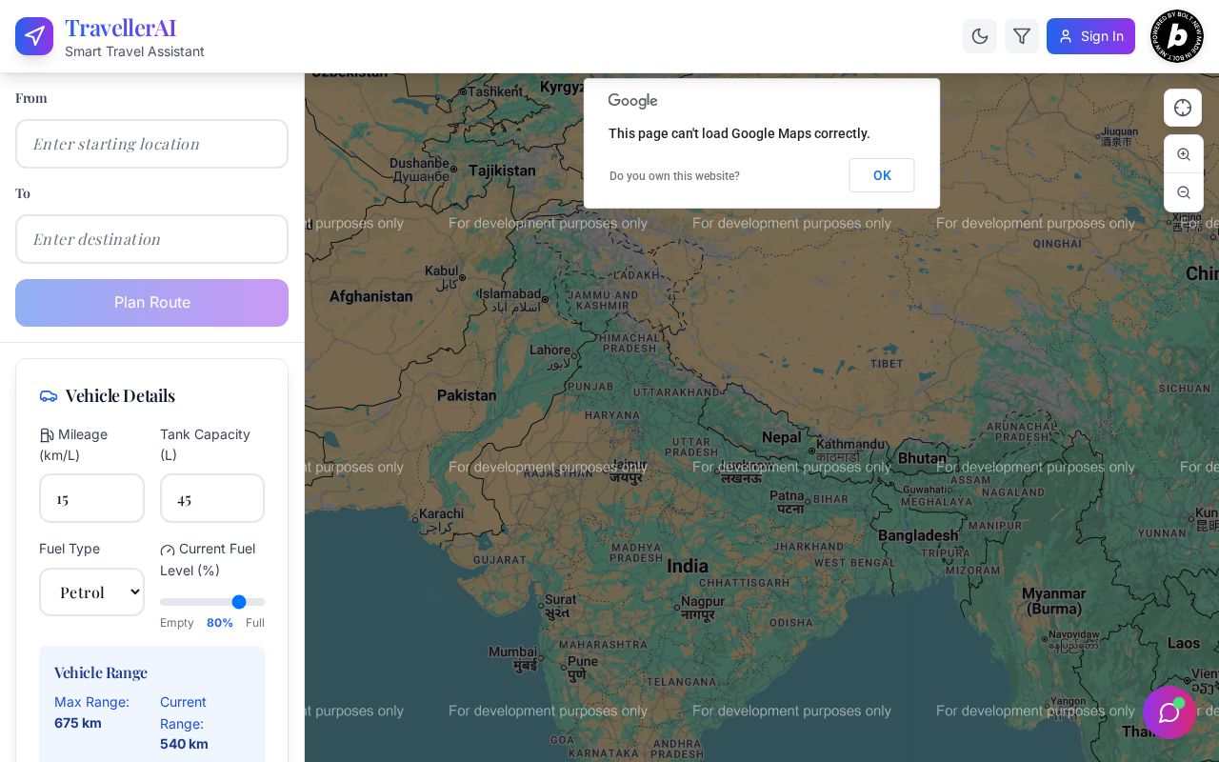Click the Plan Route button
This screenshot has height=762, width=1219.
(151, 303)
